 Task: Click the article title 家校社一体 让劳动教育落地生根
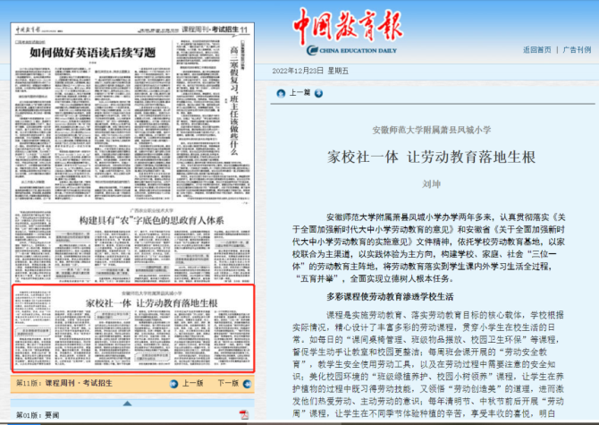[x=431, y=157]
